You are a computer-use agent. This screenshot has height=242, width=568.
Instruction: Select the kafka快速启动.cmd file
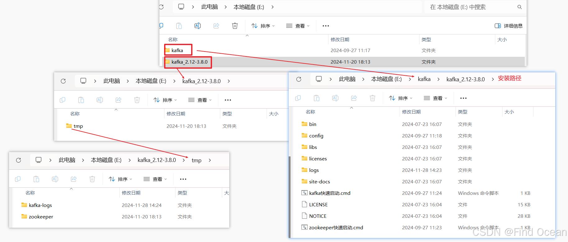(326, 193)
